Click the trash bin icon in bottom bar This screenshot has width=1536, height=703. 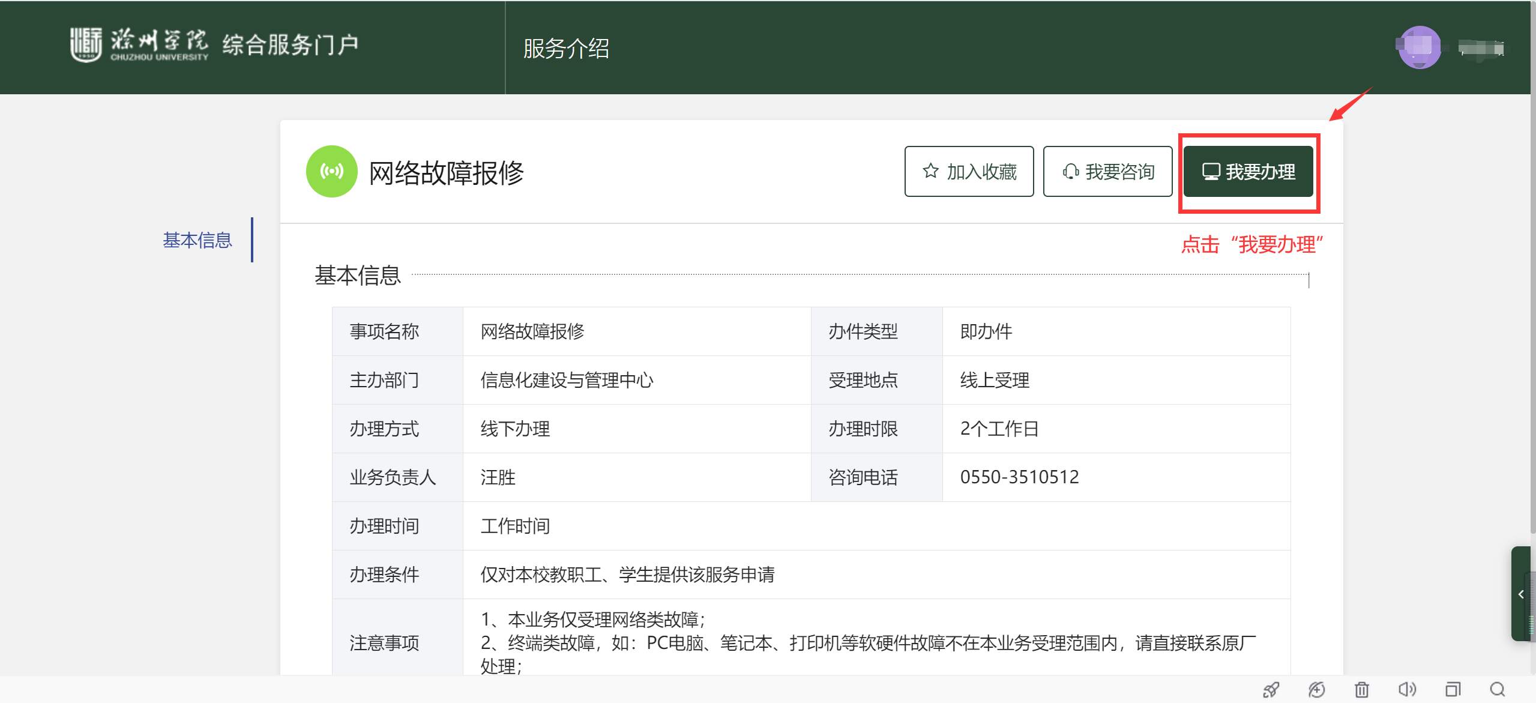(x=1362, y=689)
